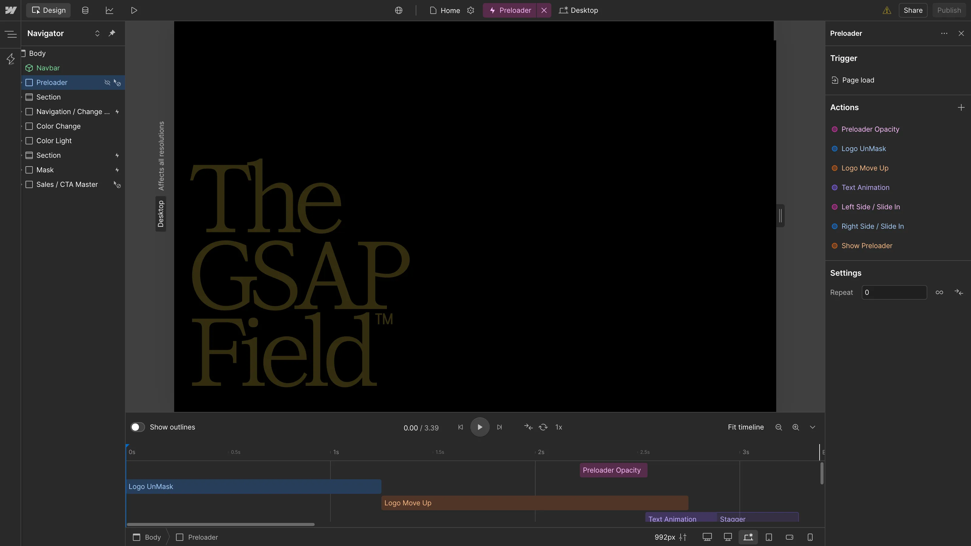This screenshot has width=971, height=546.
Task: Toggle the Show outlines switch
Action: point(137,427)
